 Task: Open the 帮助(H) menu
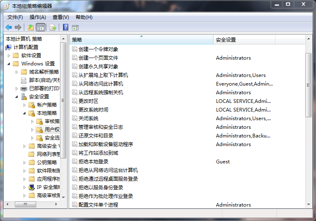(84, 17)
